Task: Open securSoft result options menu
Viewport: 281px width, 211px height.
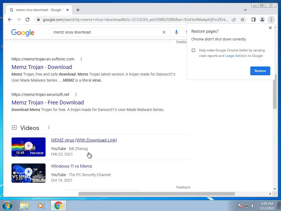Action: (x=76, y=95)
